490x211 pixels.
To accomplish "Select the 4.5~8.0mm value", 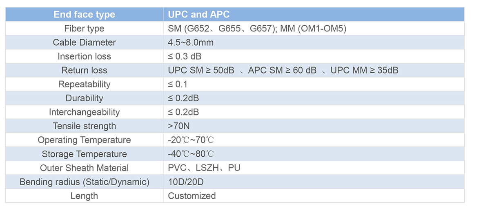I will pyautogui.click(x=191, y=42).
